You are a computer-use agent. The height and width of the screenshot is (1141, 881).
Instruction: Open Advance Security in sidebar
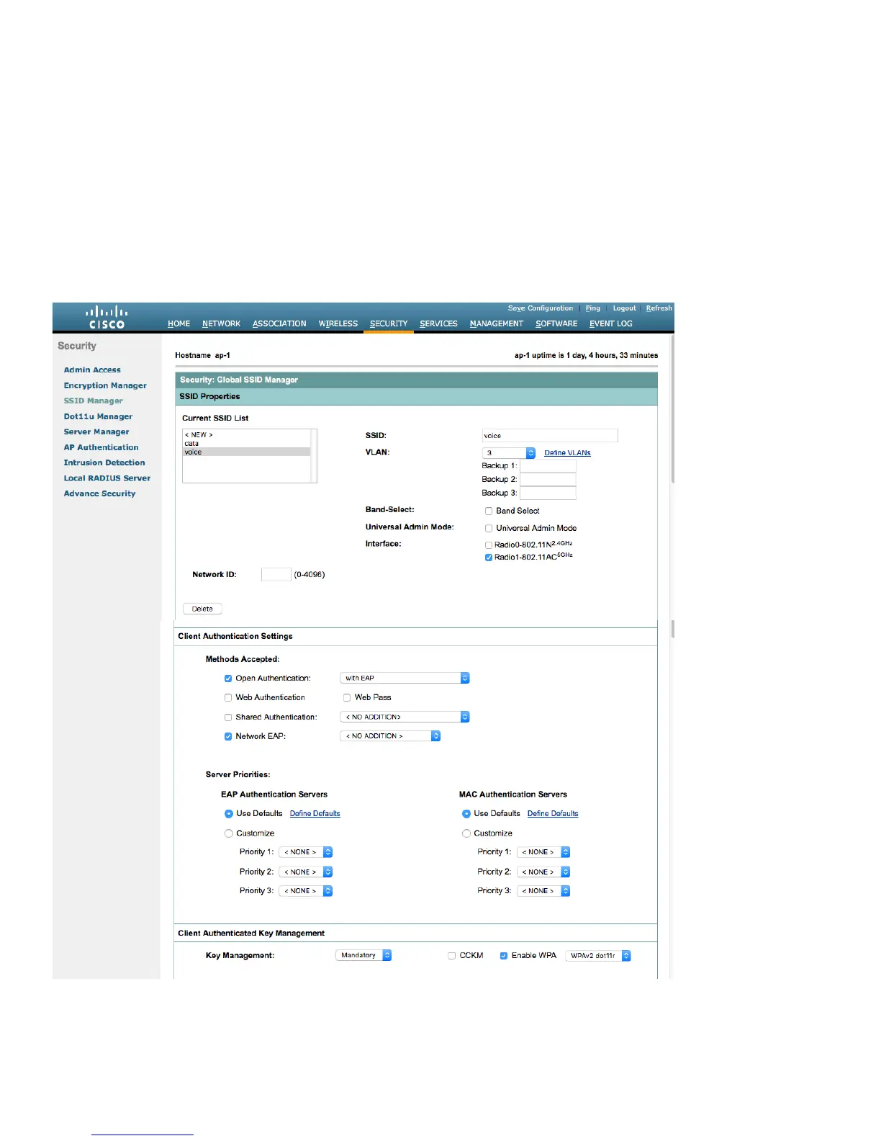99,494
